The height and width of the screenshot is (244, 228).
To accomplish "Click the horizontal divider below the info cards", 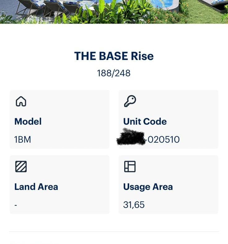I will tap(114, 232).
